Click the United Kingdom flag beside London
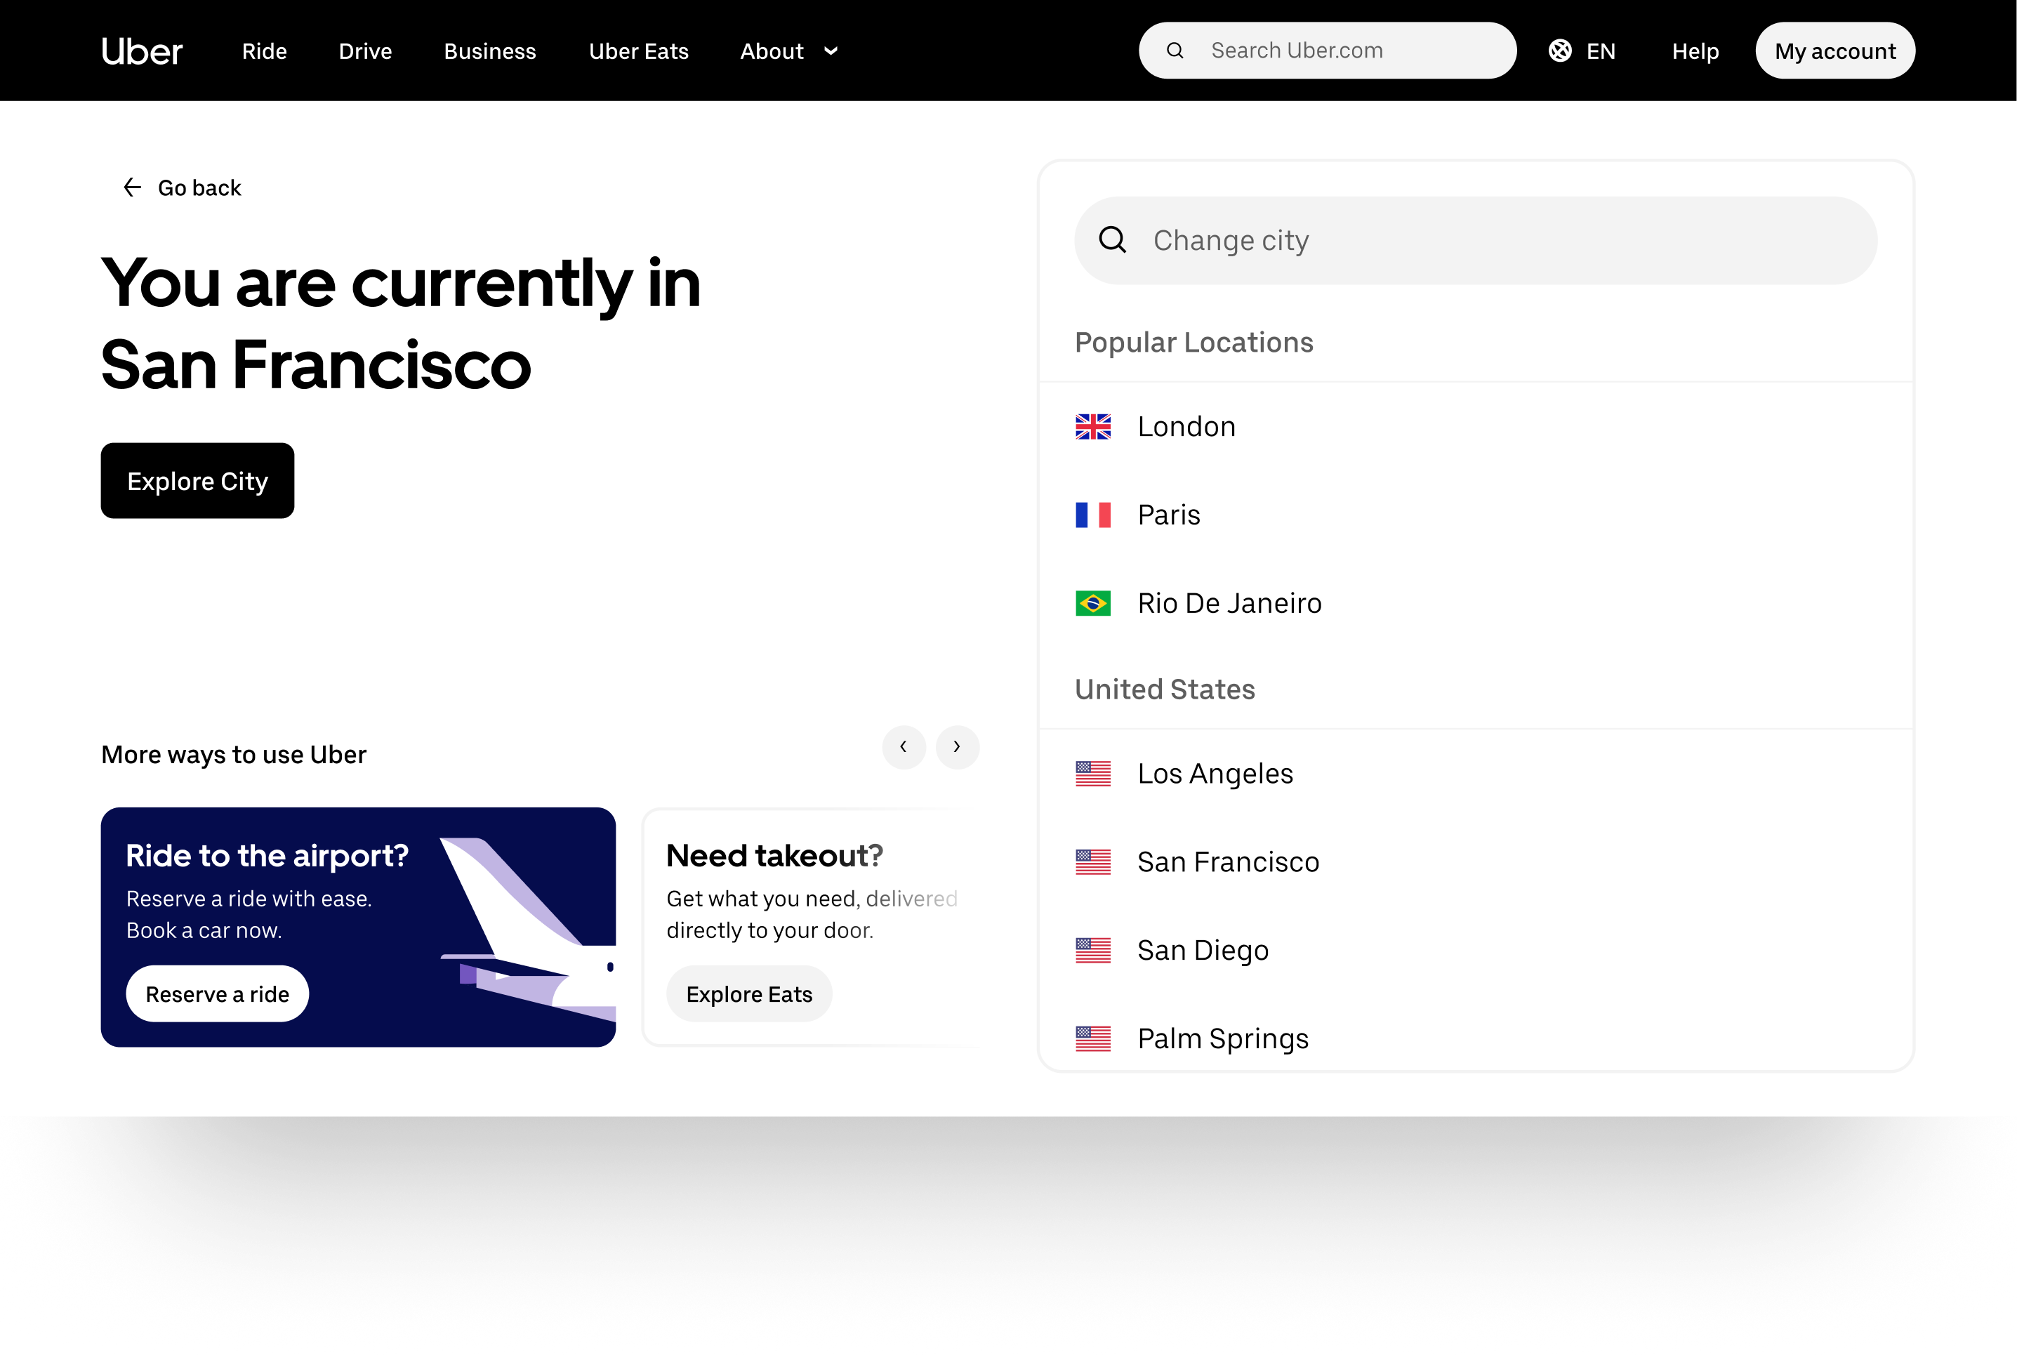The image size is (2017, 1367). click(x=1092, y=427)
